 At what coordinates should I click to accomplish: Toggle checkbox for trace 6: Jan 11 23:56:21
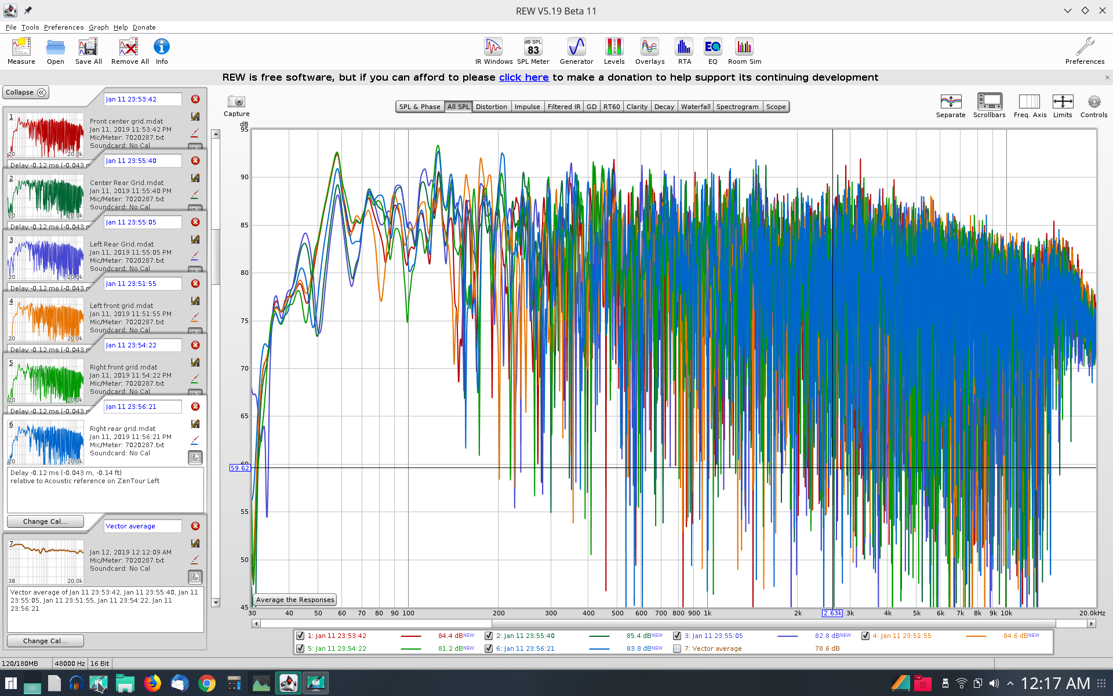coord(489,648)
